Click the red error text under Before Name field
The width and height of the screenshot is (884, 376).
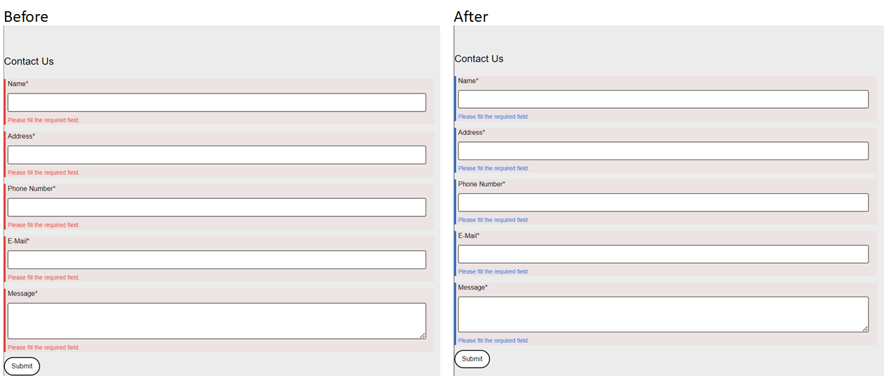coord(44,120)
